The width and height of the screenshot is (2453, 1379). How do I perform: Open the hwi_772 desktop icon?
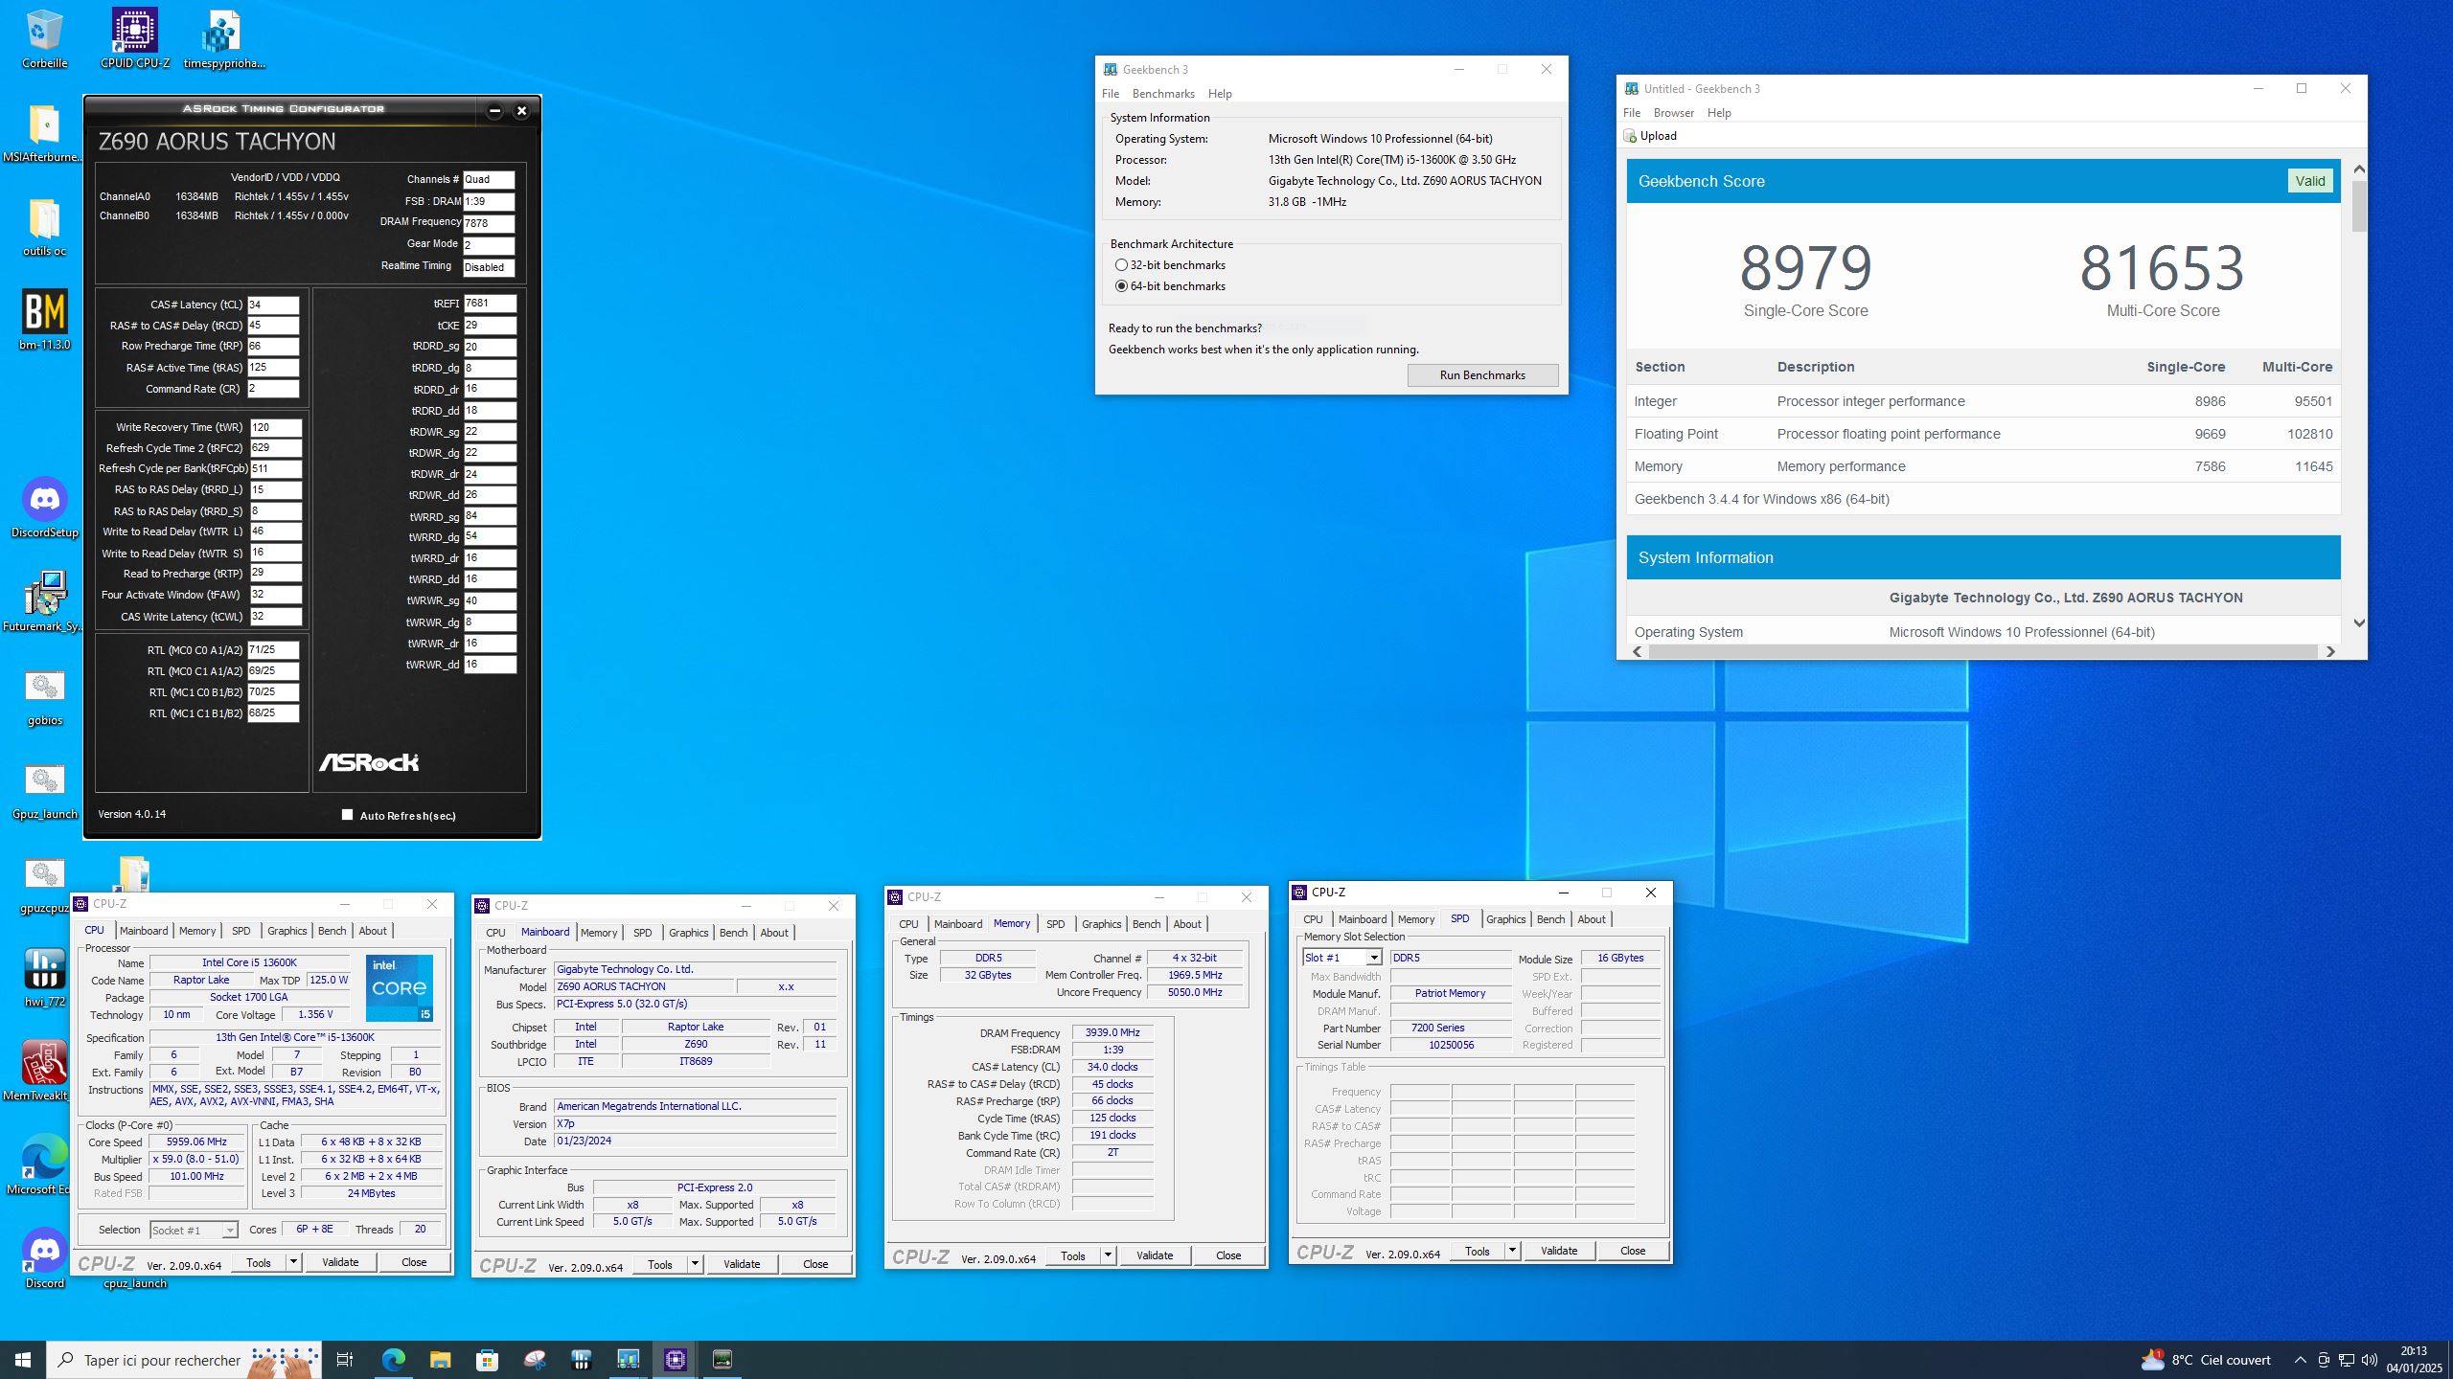[44, 977]
